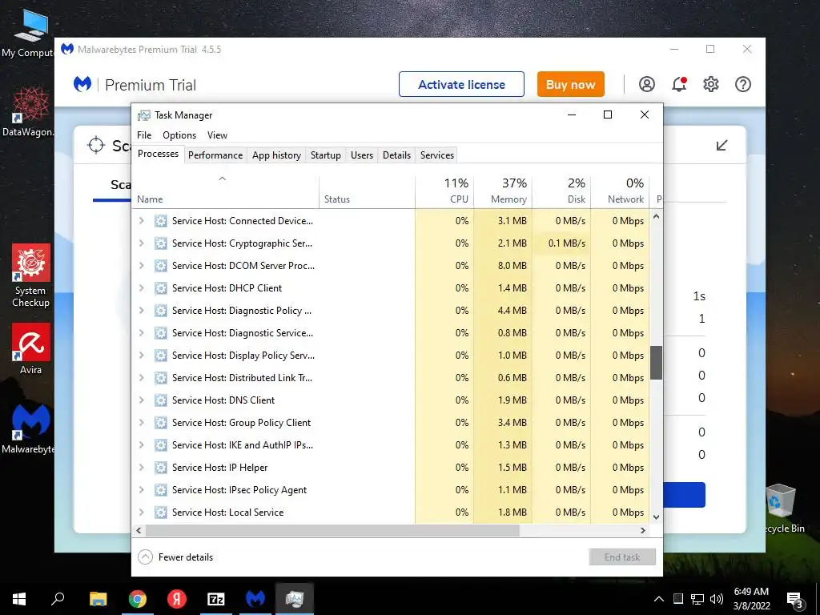
Task: Show hidden system tray icons
Action: click(659, 599)
